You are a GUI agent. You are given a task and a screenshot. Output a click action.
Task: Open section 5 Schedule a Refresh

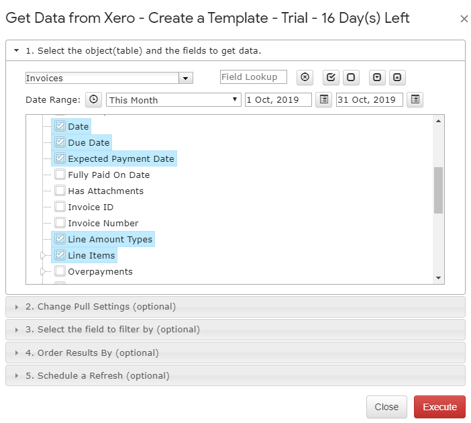pyautogui.click(x=97, y=375)
